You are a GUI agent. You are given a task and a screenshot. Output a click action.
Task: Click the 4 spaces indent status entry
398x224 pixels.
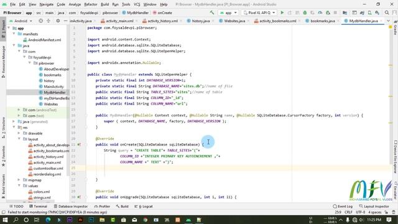tap(374, 212)
